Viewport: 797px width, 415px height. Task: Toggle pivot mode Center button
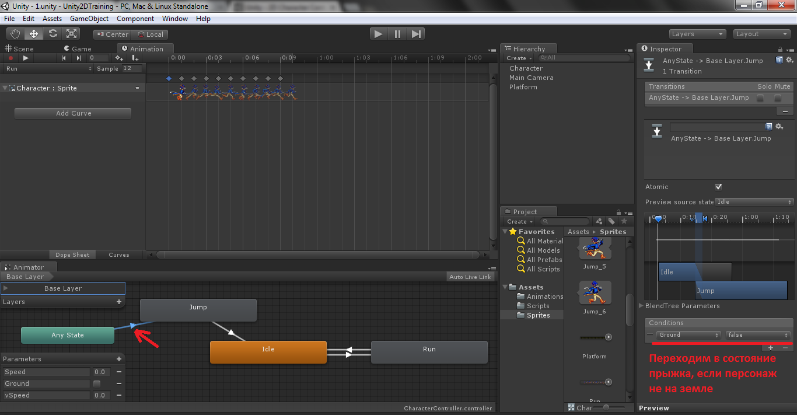point(113,34)
